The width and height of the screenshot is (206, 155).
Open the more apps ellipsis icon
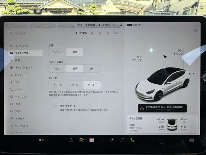pyautogui.click(x=102, y=140)
